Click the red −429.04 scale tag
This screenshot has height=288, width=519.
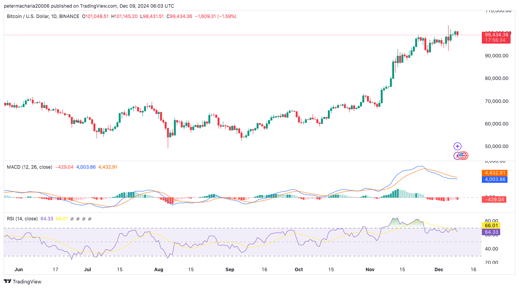coord(494,199)
